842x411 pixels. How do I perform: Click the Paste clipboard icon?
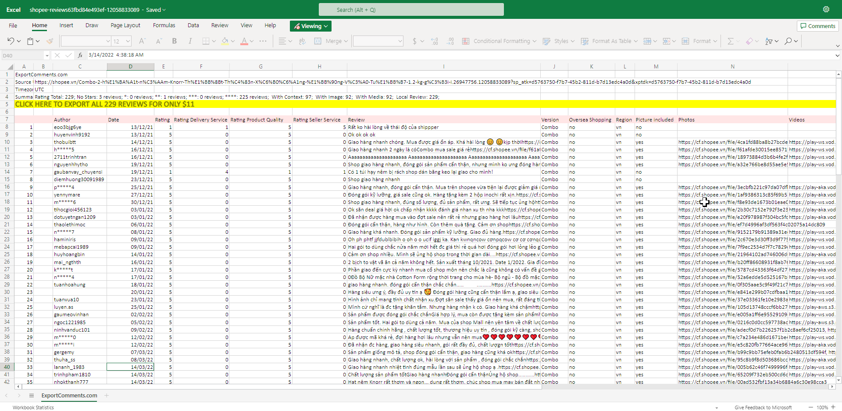pyautogui.click(x=30, y=41)
